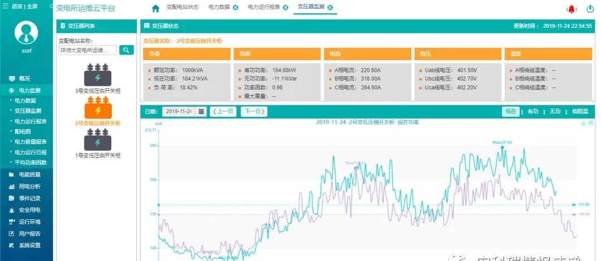
Task: Click the C相电流 264.60A reading
Action: pos(371,87)
